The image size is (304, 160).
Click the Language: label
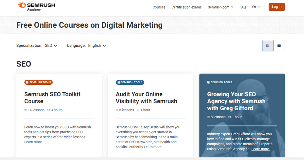(76, 46)
